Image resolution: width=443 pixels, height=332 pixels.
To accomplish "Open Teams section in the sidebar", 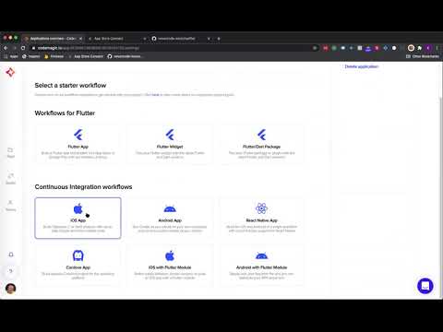I will tap(10, 206).
